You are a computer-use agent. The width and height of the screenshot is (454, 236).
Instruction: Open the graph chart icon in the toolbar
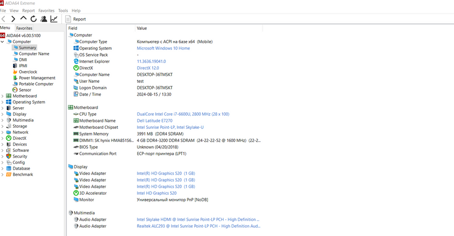click(x=54, y=19)
